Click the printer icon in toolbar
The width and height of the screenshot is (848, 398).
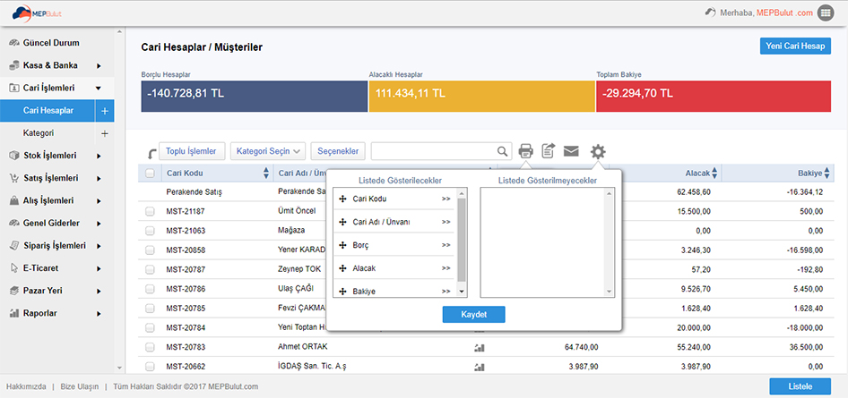tap(525, 151)
